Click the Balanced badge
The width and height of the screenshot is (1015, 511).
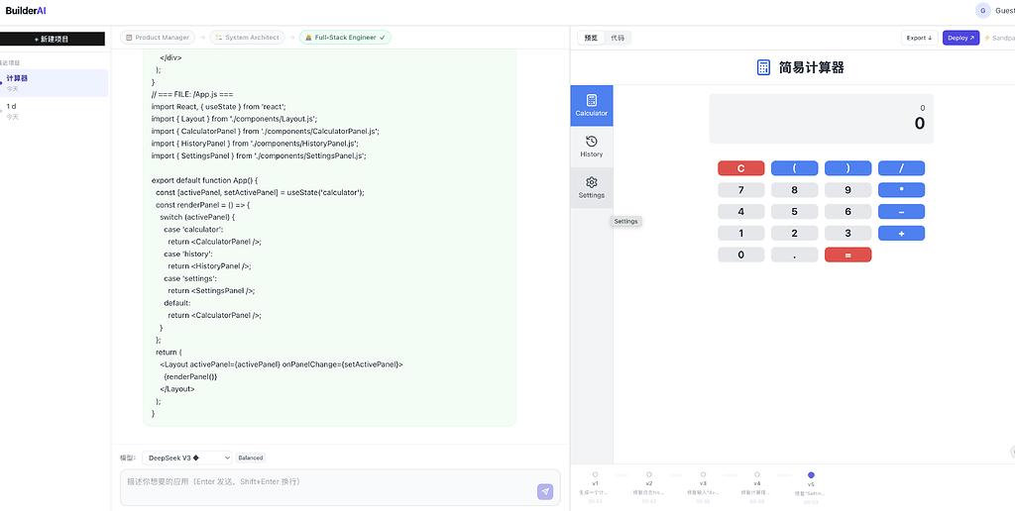[x=251, y=458]
